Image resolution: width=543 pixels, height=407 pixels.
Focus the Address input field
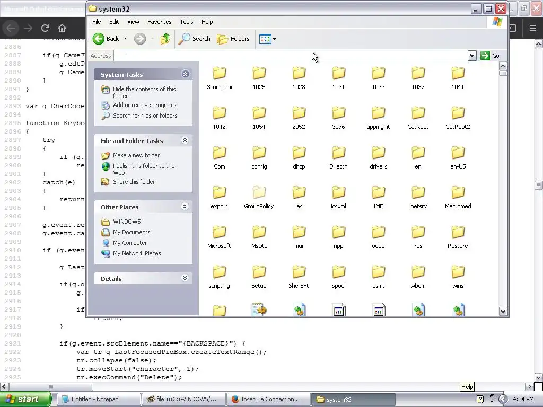click(291, 56)
